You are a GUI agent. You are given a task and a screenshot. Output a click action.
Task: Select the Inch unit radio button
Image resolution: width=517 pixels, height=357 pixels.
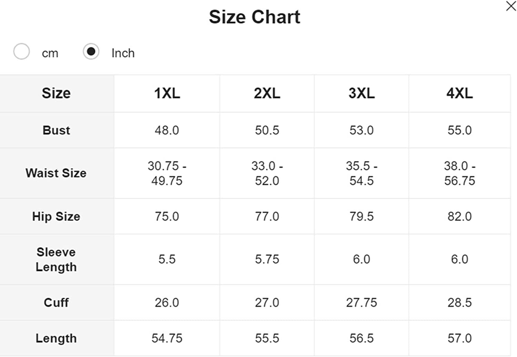(x=91, y=52)
